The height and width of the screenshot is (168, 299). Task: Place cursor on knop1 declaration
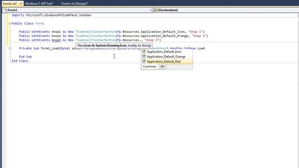(56, 32)
